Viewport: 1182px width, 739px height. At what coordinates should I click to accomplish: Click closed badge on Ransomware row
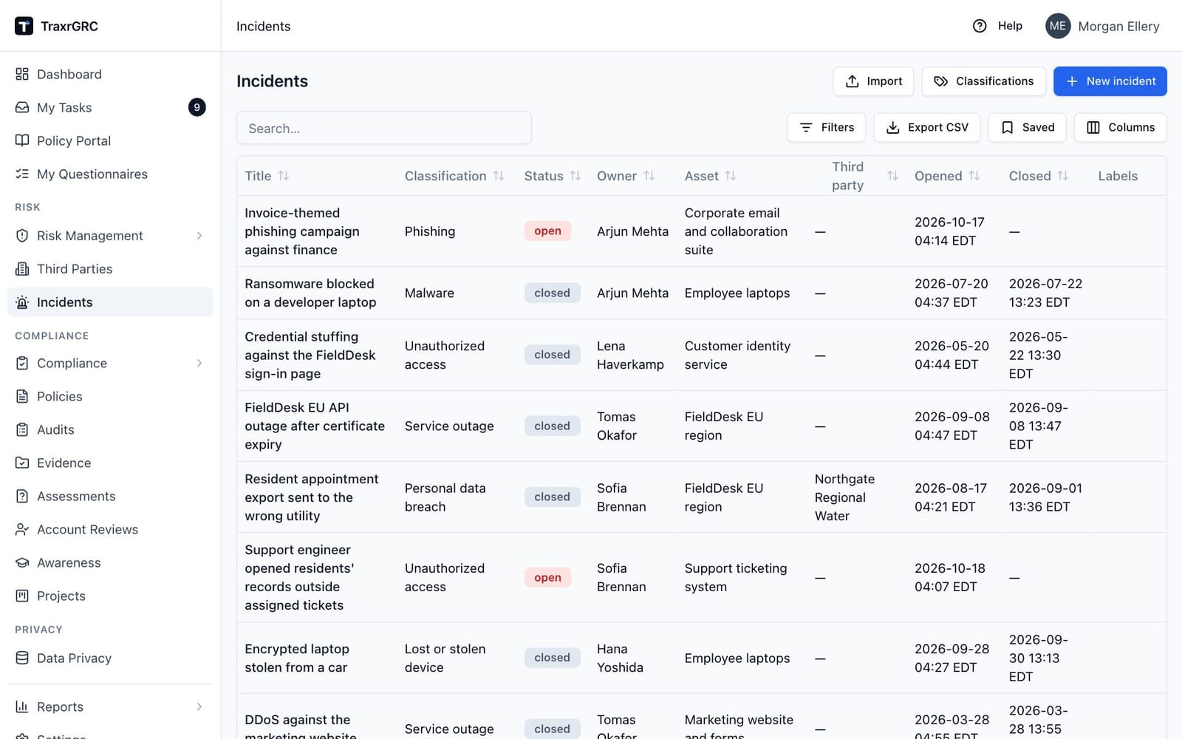[552, 293]
